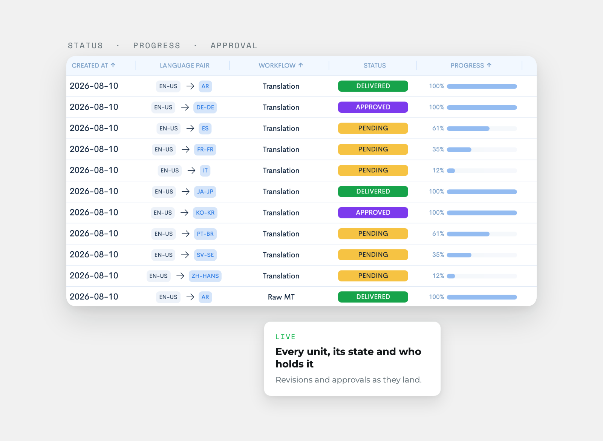Image resolution: width=603 pixels, height=441 pixels.
Task: Click the 'Every unit, its state' caption heading
Action: tap(348, 358)
